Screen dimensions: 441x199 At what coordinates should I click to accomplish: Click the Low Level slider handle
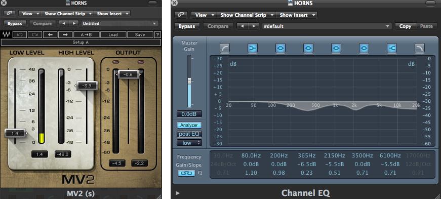click(15, 133)
